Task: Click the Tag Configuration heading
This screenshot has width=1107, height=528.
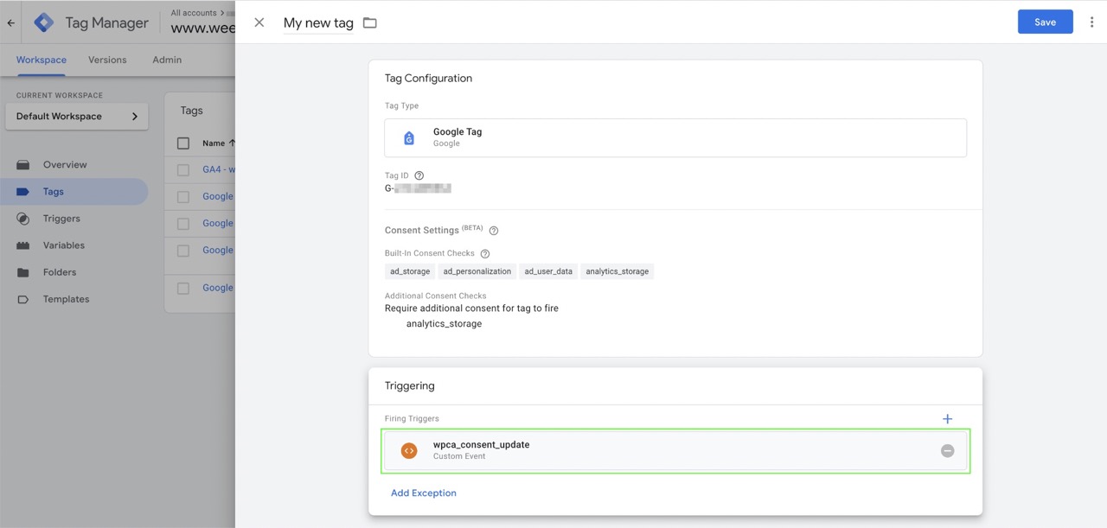Action: 428,78
